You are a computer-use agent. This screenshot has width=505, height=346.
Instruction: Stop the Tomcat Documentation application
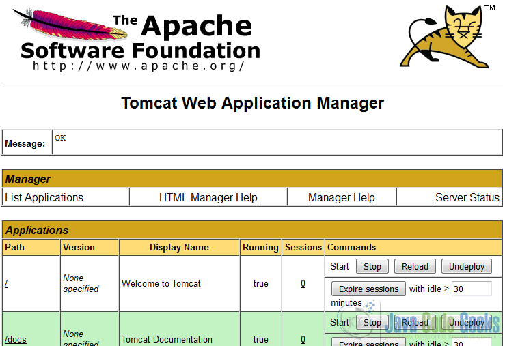(372, 323)
